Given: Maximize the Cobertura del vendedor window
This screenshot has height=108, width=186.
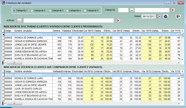Looking at the screenshot, I should coord(174,3).
